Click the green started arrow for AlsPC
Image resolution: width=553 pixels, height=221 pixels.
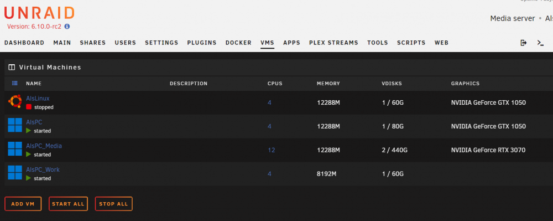point(29,131)
